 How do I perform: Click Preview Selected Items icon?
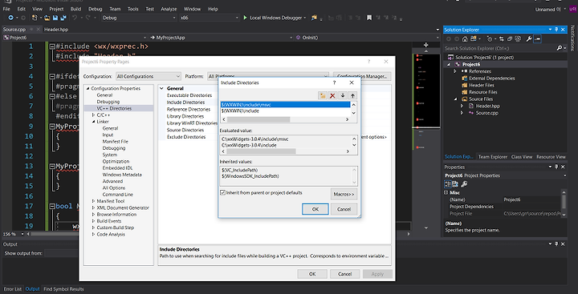537,39
